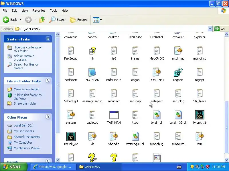Open the NOTEPAD application icon

[x=92, y=72]
